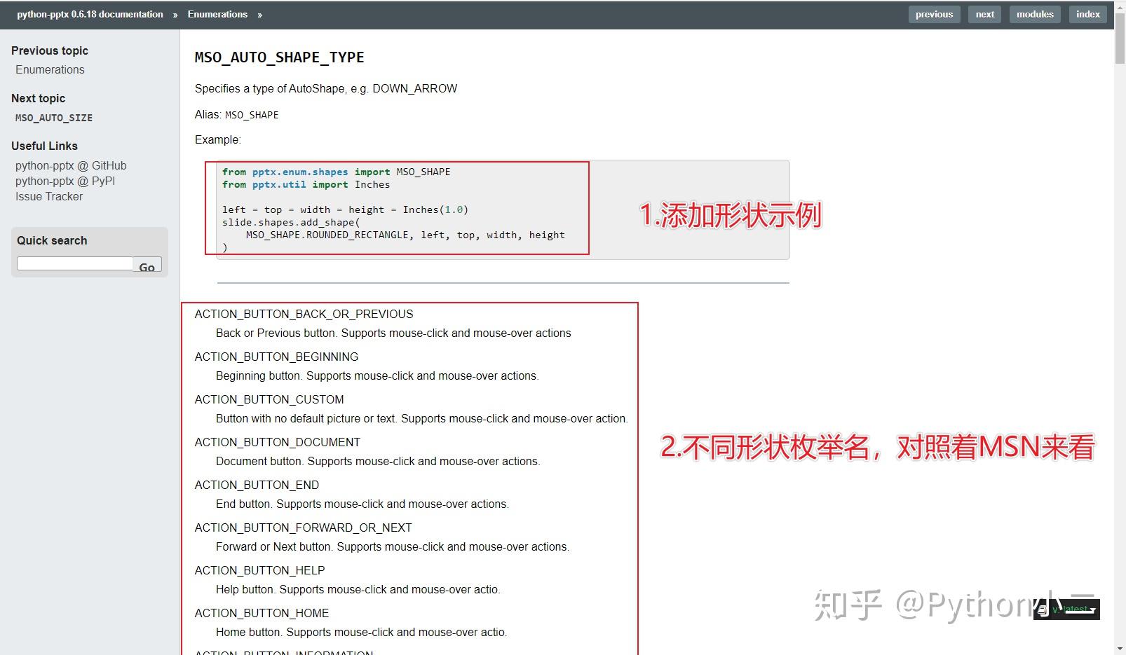Open the previous page navigation button
The image size is (1126, 655).
(933, 14)
